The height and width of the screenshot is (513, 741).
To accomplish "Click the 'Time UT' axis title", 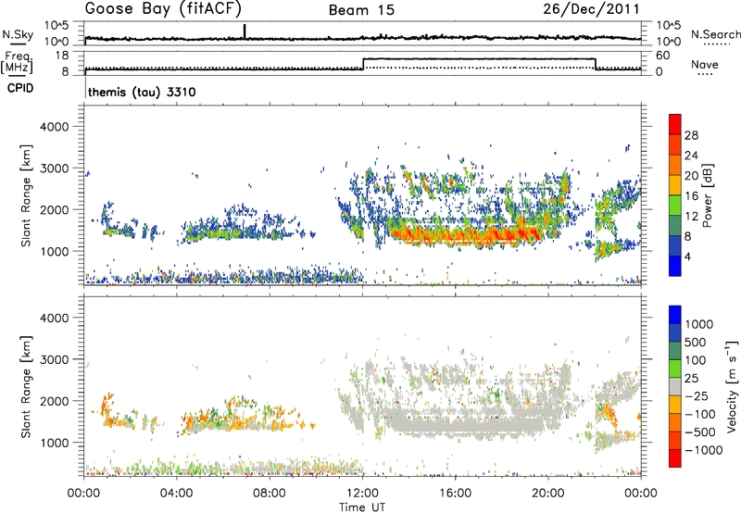I will [362, 507].
